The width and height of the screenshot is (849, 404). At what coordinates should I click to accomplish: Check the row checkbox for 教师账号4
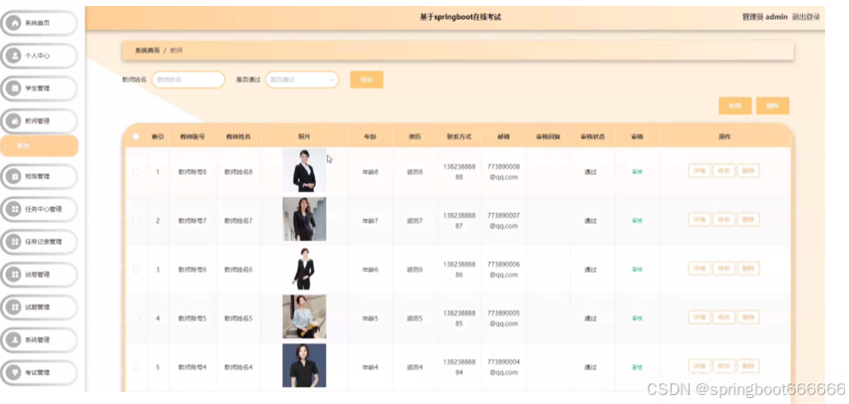tap(136, 367)
